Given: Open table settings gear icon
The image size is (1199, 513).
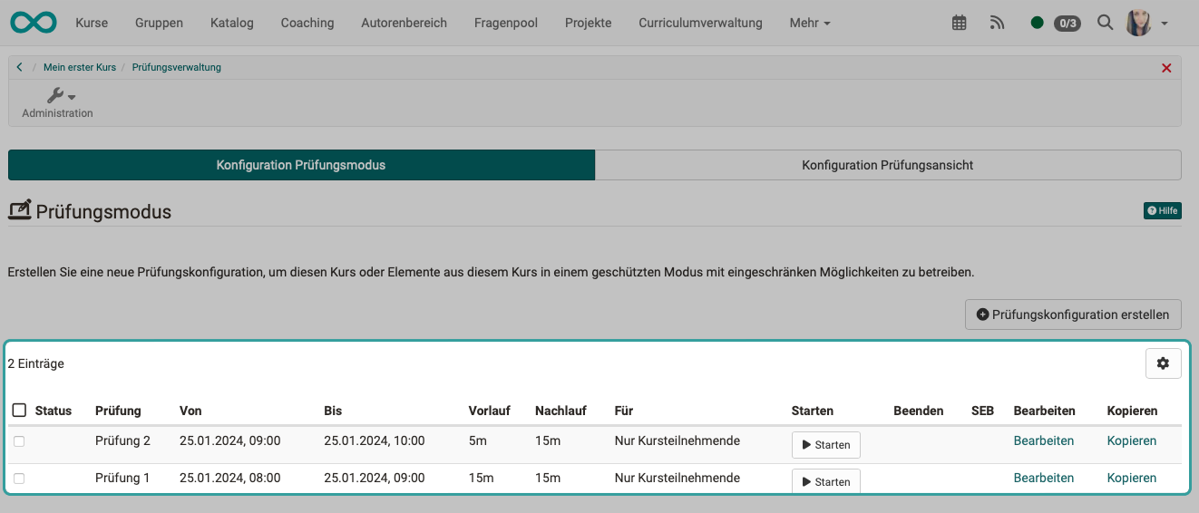Looking at the screenshot, I should (1163, 363).
